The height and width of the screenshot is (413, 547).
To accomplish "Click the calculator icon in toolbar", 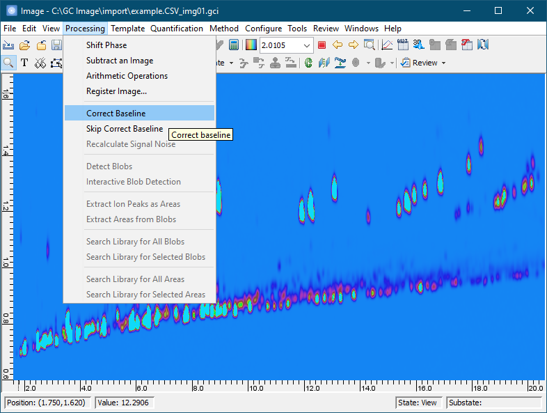I will click(x=234, y=45).
